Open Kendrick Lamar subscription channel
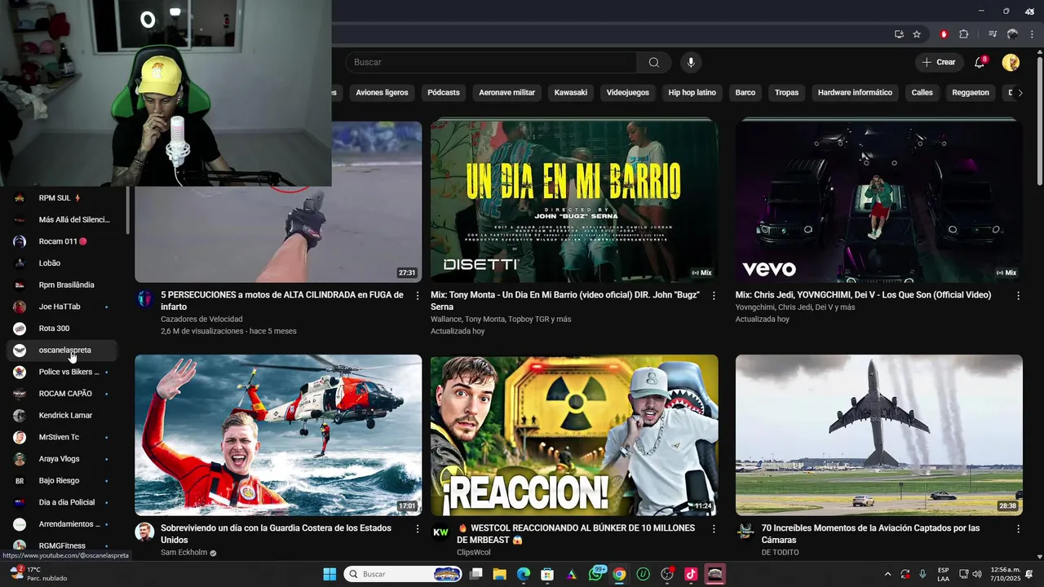Screen dimensions: 1044x587 click(62, 416)
